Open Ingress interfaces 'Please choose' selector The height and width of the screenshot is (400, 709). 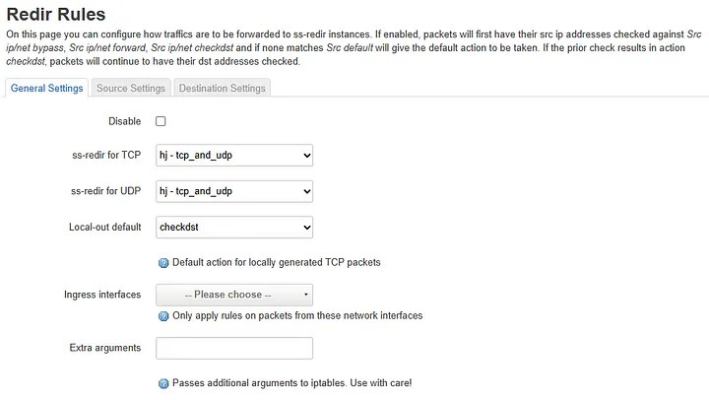point(234,295)
